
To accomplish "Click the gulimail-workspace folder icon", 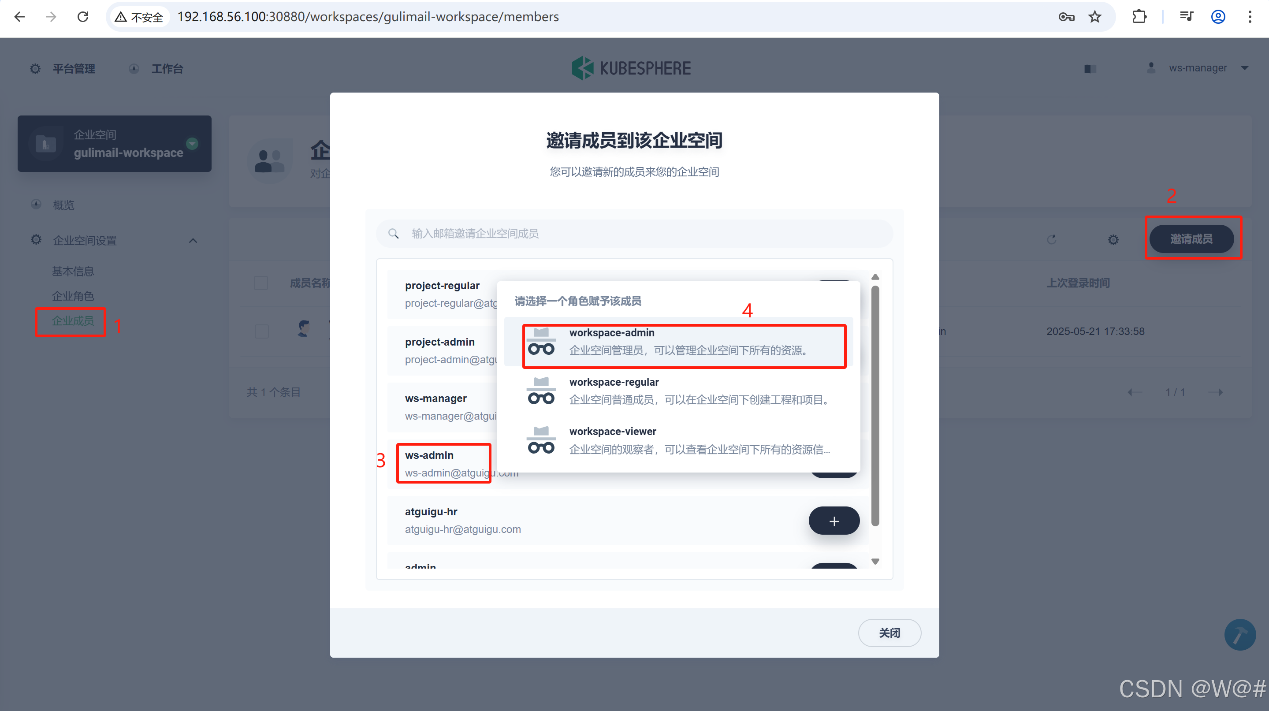I will (x=46, y=143).
